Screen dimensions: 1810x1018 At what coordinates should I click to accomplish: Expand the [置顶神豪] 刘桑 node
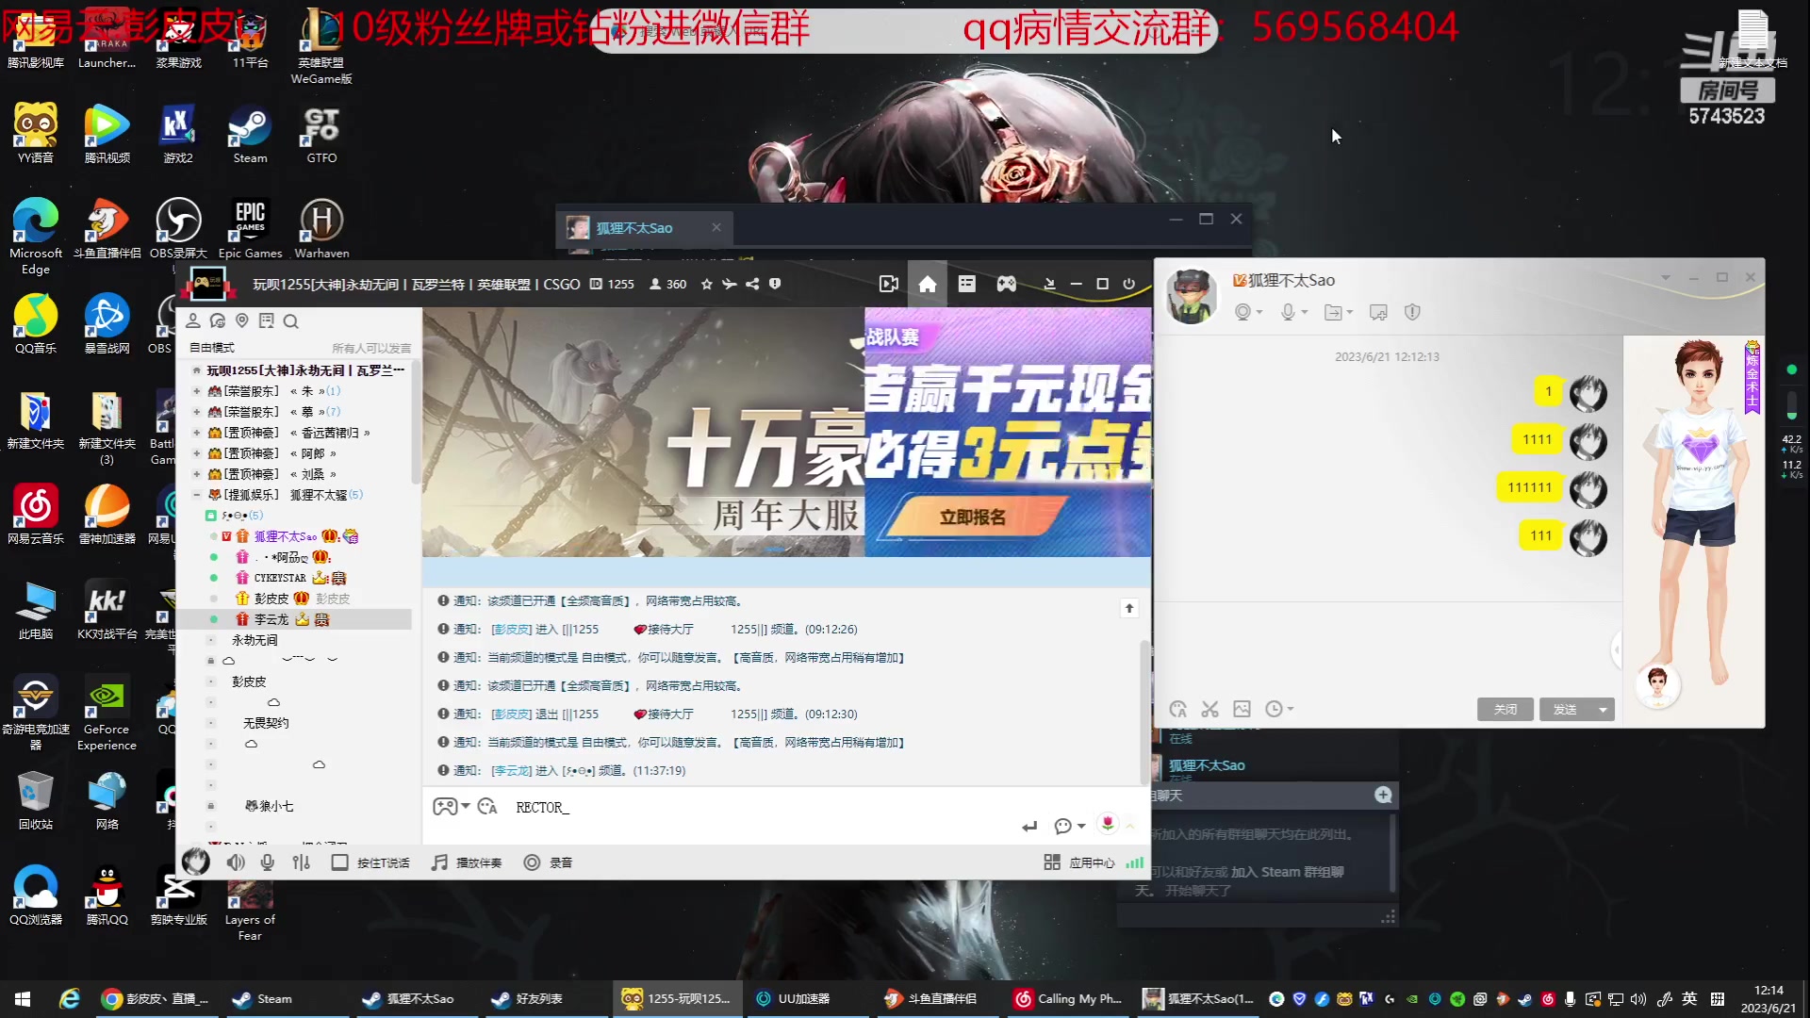click(197, 474)
